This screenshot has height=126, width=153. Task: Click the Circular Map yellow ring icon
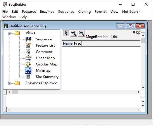pyautogui.click(x=28, y=64)
